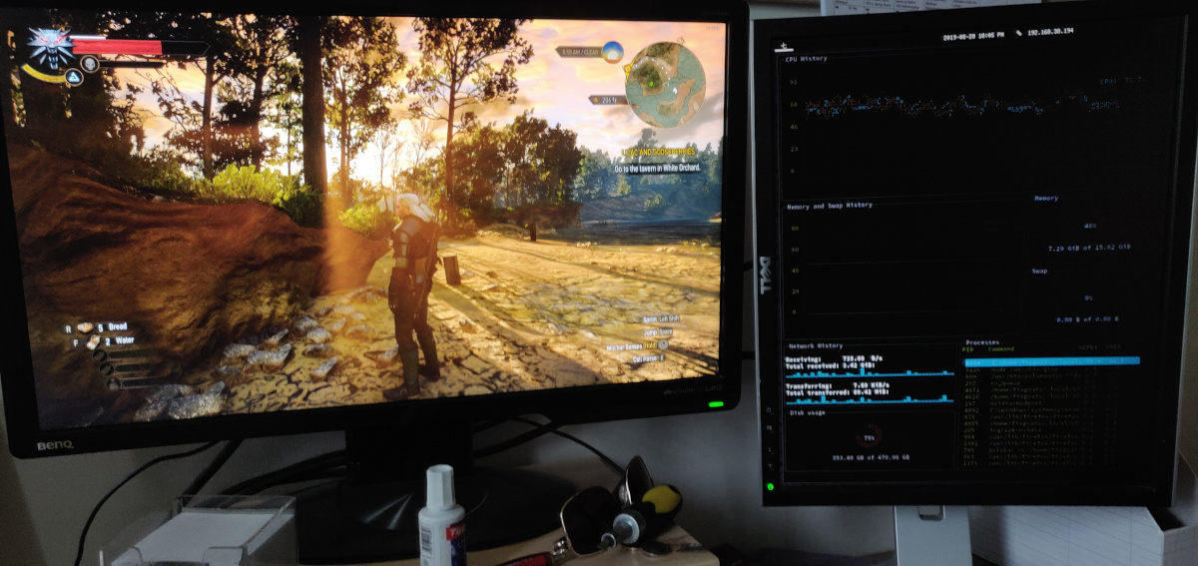Click the workspace icon in the top bar
The height and width of the screenshot is (566, 1198).
pos(786,46)
